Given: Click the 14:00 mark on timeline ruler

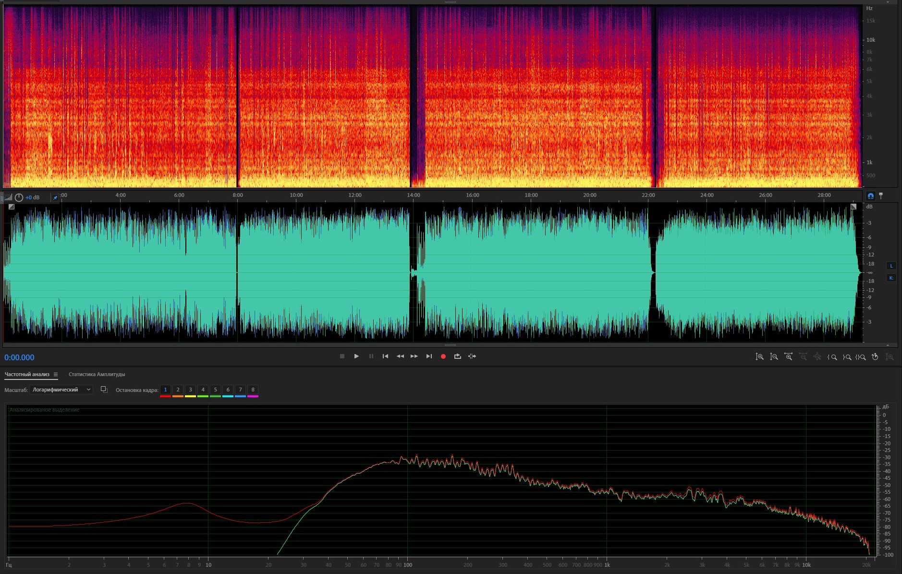Looking at the screenshot, I should (413, 195).
